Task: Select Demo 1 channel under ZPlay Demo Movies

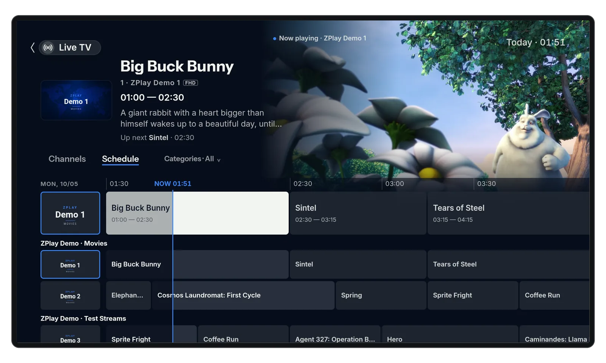Action: (x=70, y=264)
